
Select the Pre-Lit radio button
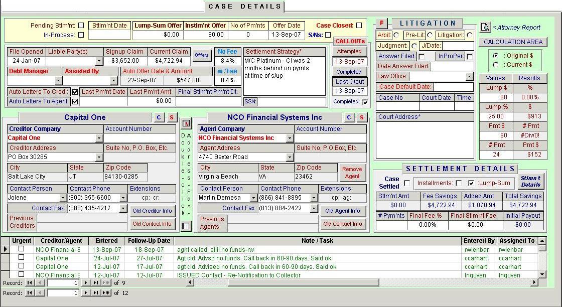coord(430,35)
